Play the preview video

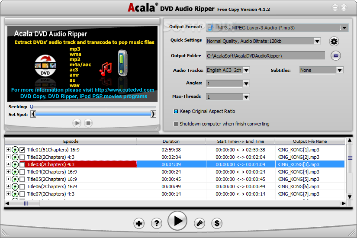[x=77, y=123]
